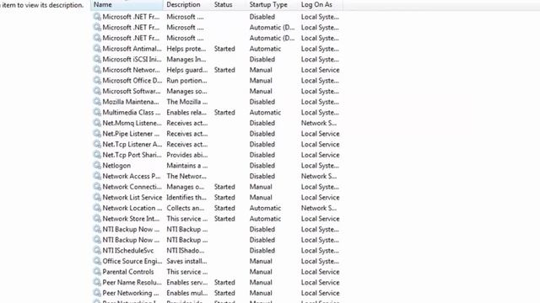Select Network S... logon of Network Location row

[x=319, y=208]
